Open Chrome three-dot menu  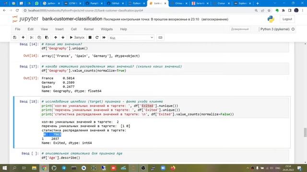click(x=303, y=11)
